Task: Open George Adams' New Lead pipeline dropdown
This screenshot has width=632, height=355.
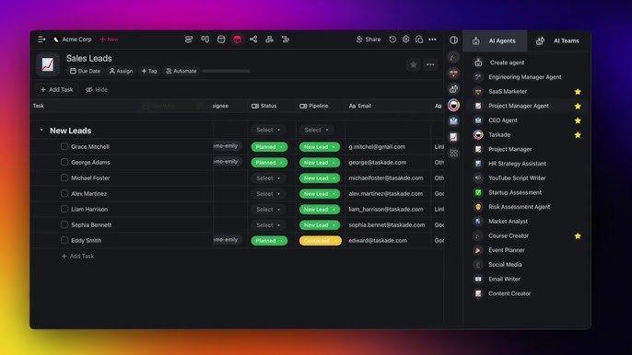Action: (320, 163)
